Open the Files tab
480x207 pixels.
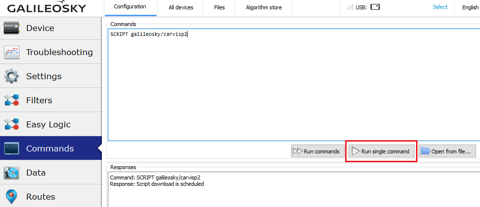tap(220, 7)
